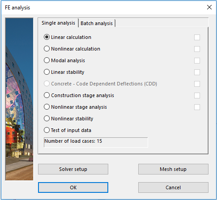Enable the checkbox next to Modal analysis
Screen dimensions: 217x200
click(x=197, y=60)
